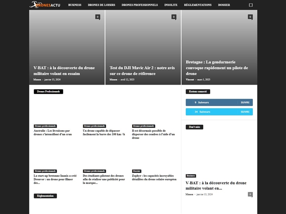Open Inanix Dronvor start-up article
The width and height of the screenshot is (286, 214).
[x=55, y=179]
